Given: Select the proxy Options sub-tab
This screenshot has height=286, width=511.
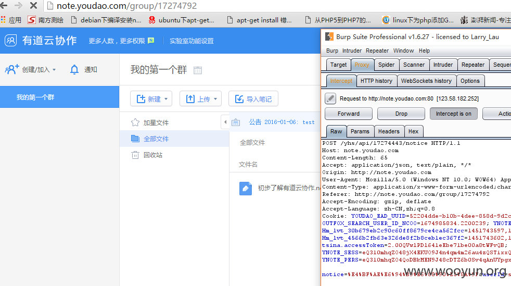Looking at the screenshot, I should coord(470,81).
